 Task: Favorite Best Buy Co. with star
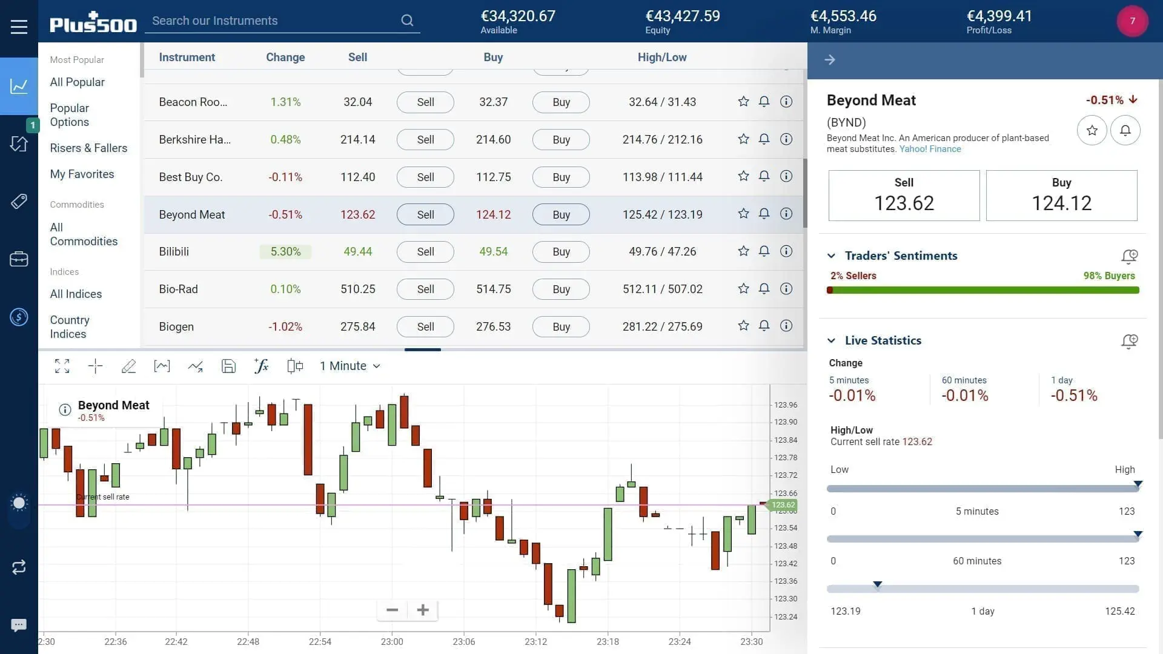tap(743, 176)
